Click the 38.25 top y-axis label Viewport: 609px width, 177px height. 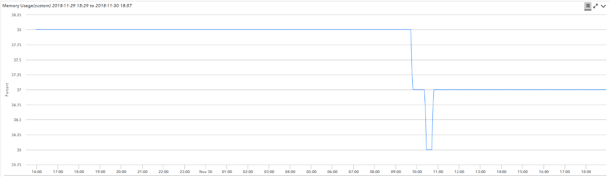16,15
